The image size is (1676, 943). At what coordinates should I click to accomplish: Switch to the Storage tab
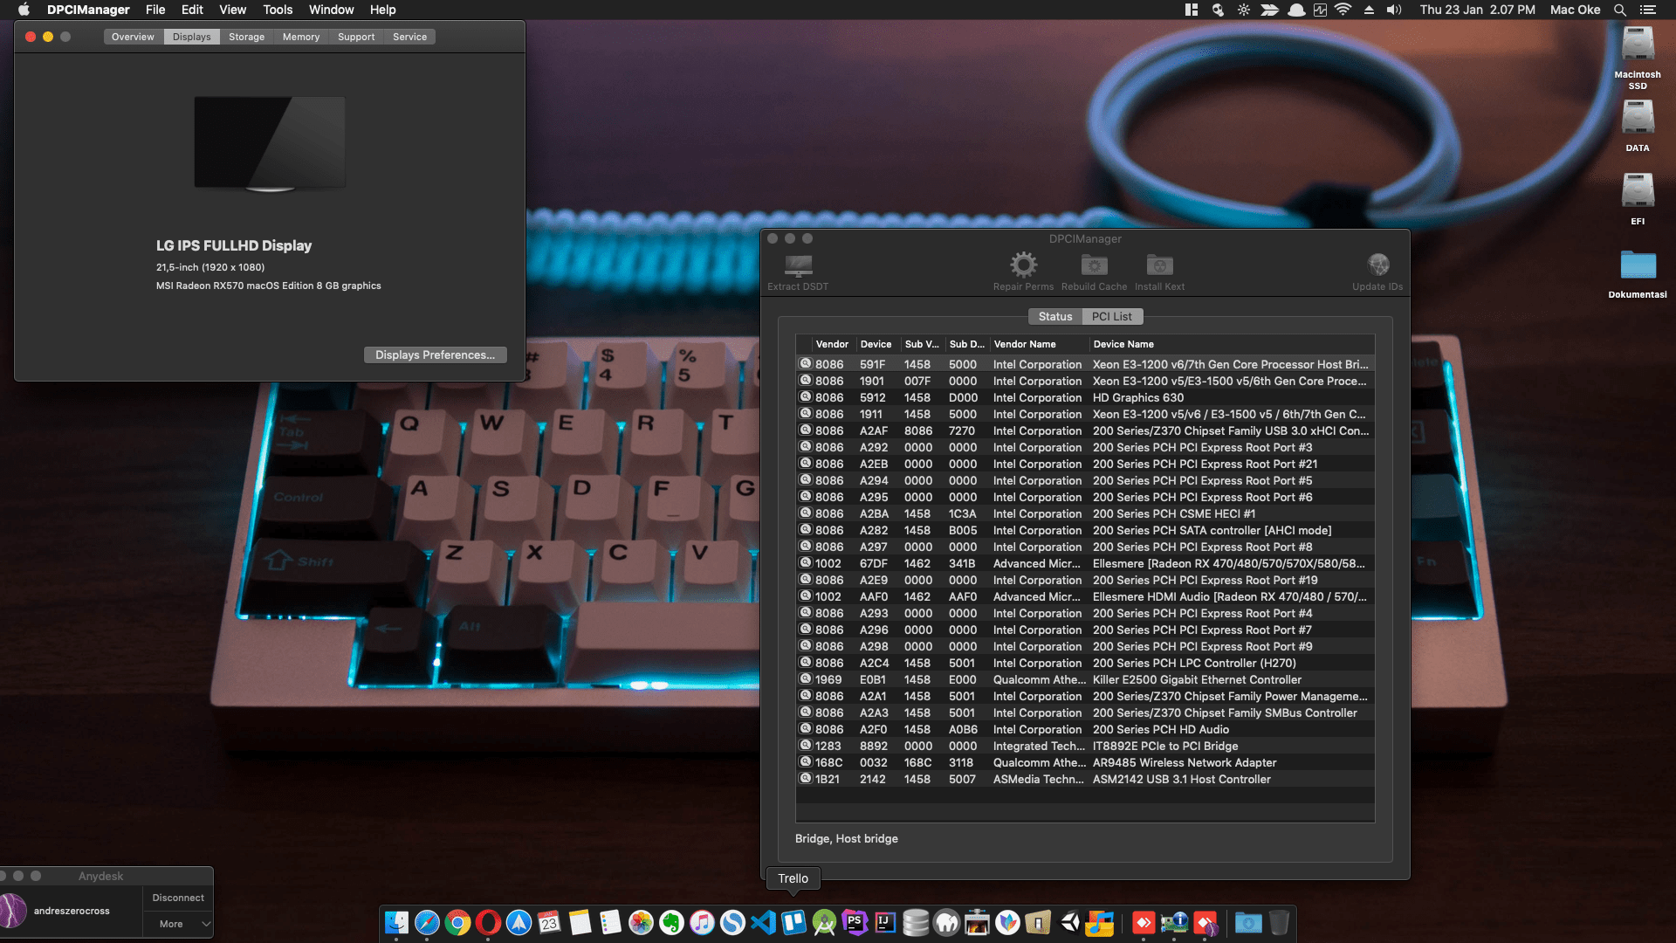[246, 37]
